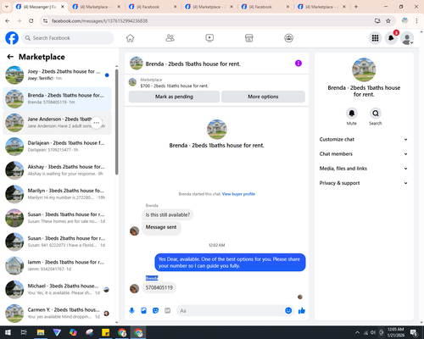Click the large listing photo in the right panel
The height and width of the screenshot is (339, 424).
364,69
